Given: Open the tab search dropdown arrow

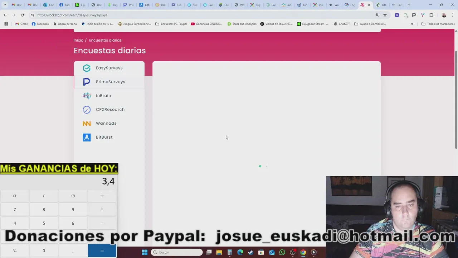Looking at the screenshot, I should pos(5,5).
